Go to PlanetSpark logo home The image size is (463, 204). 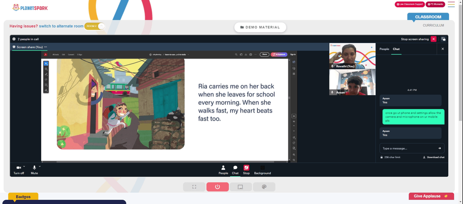click(30, 8)
